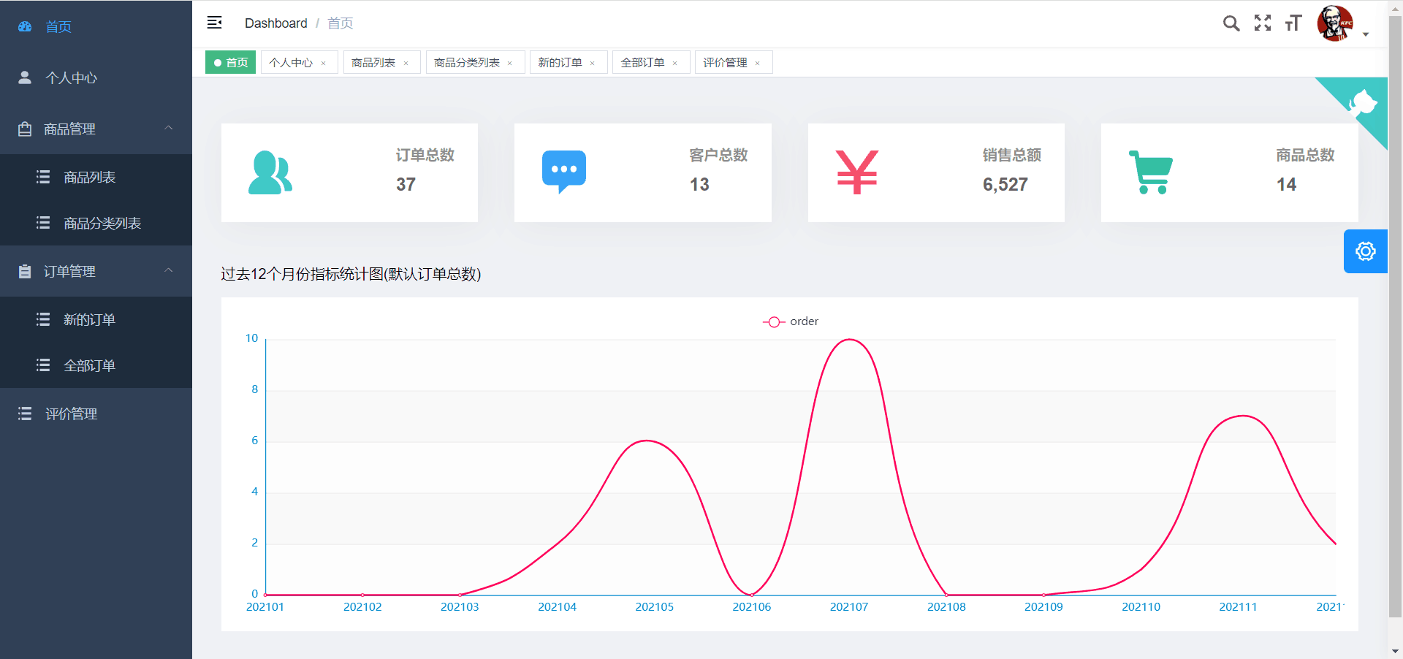This screenshot has height=659, width=1403.
Task: Collapse the 商品管理 submenu arrow
Action: pyautogui.click(x=169, y=128)
